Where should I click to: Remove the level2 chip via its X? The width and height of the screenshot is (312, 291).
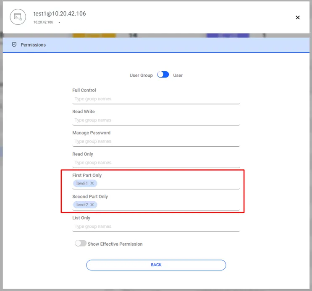tap(92, 205)
